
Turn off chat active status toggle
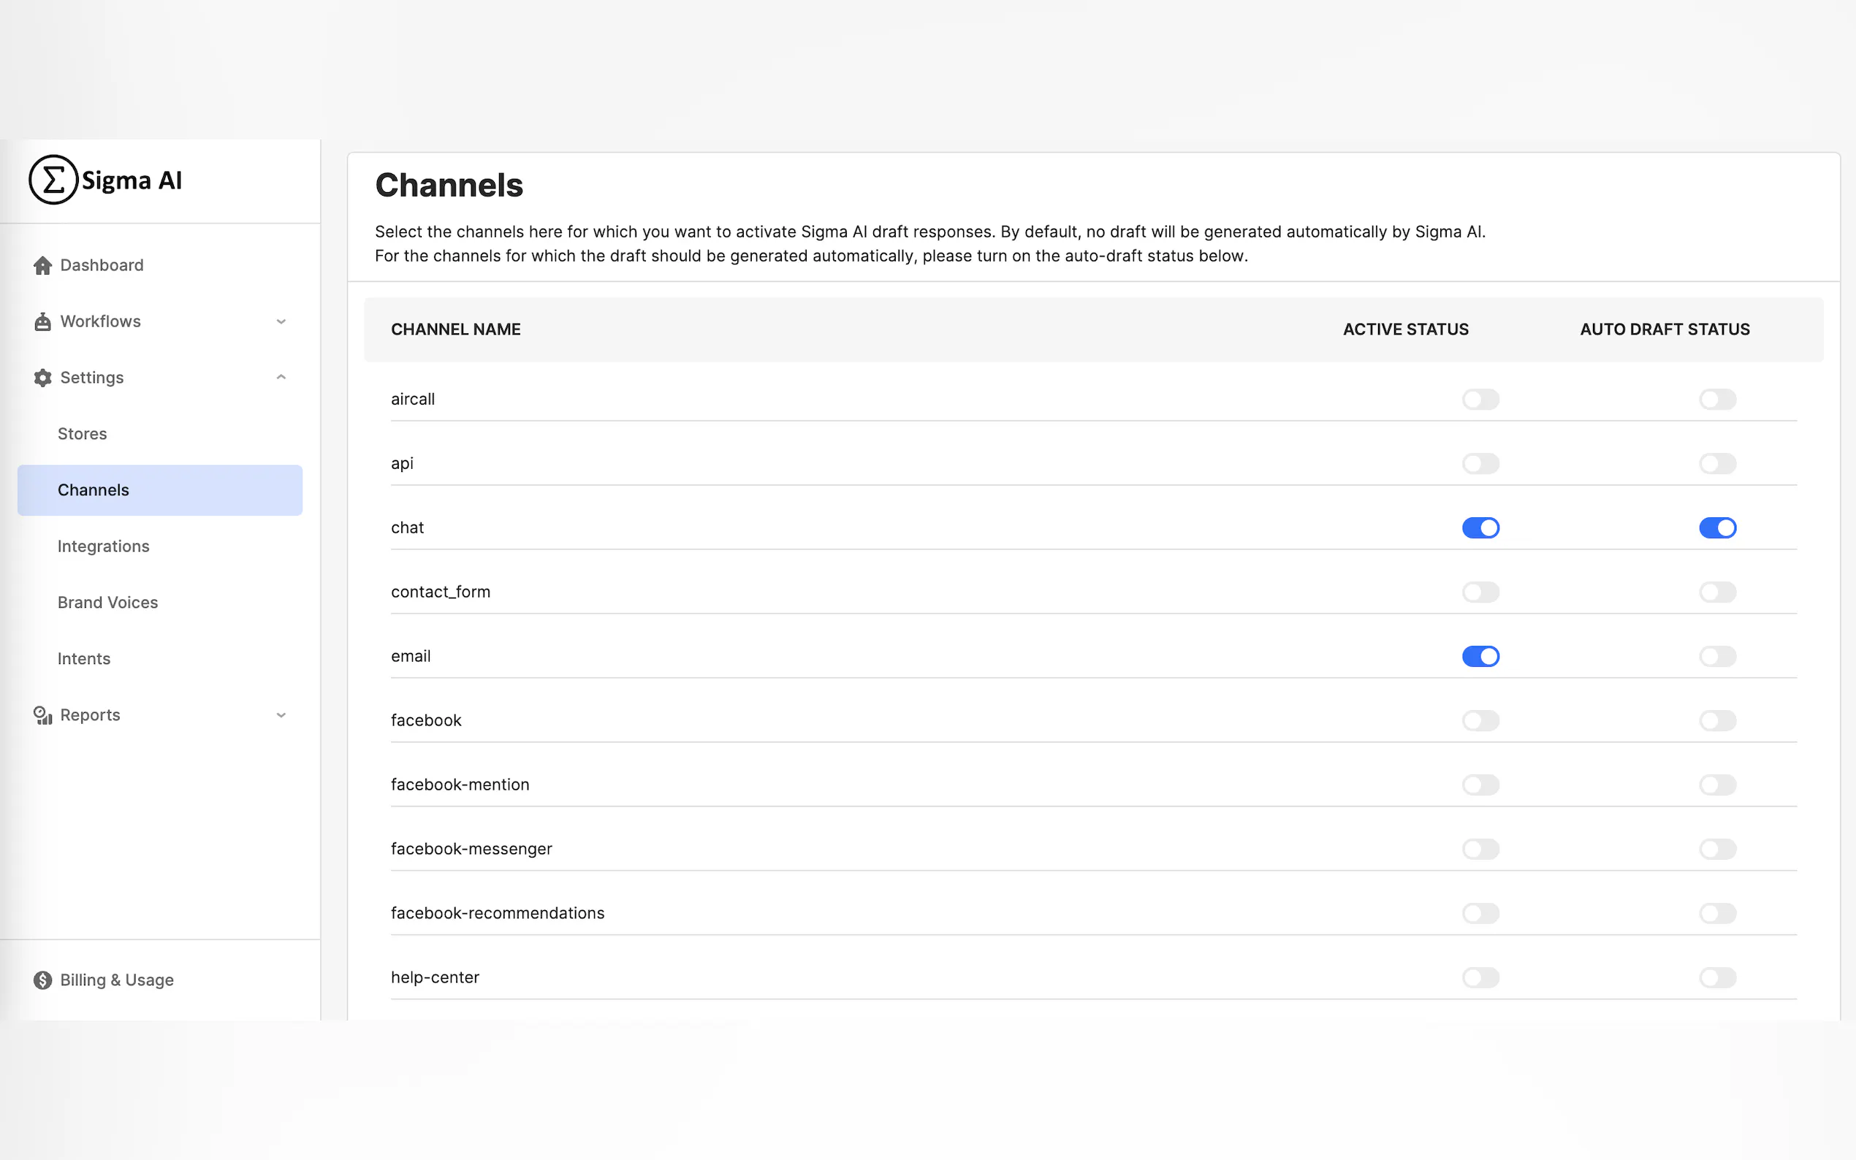coord(1480,528)
